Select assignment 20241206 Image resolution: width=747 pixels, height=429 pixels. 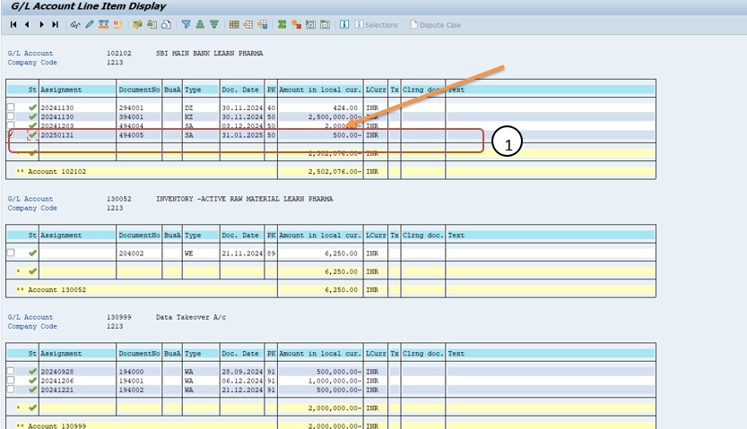tap(57, 381)
